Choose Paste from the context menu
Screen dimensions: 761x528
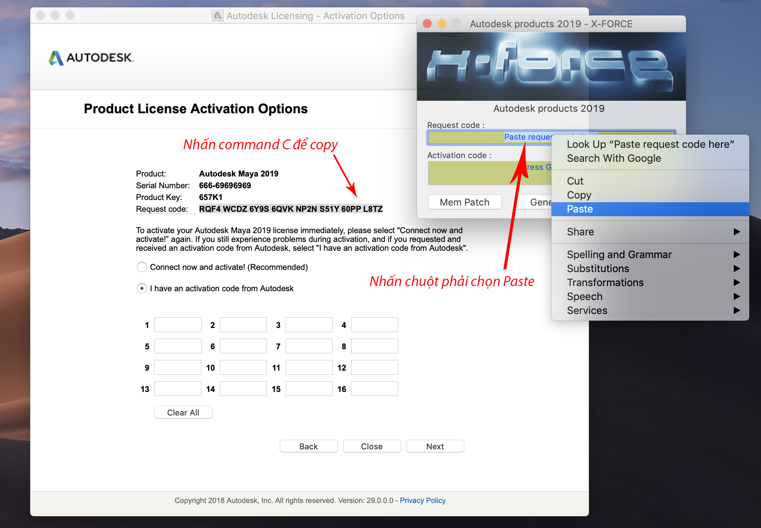point(580,209)
